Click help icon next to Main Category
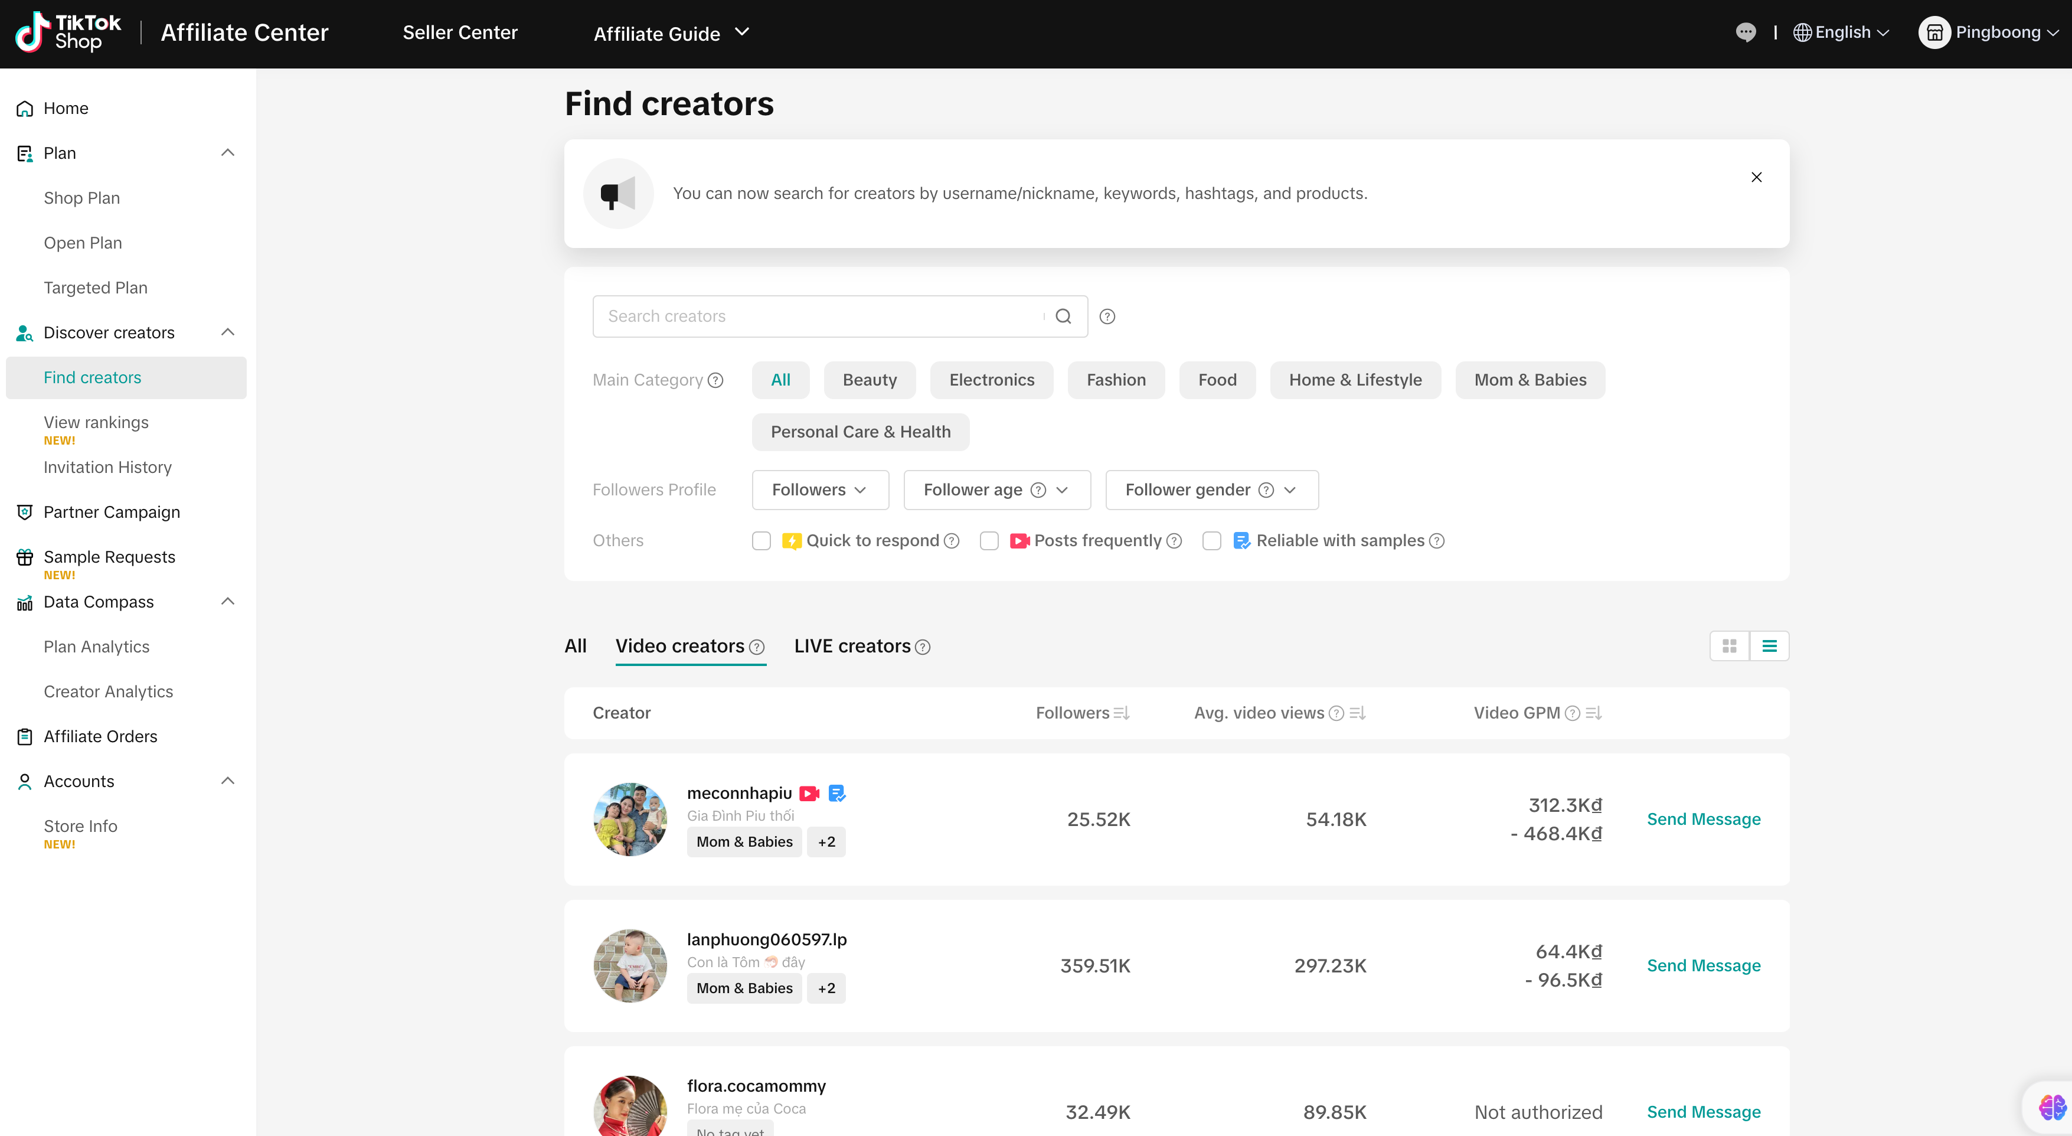Image resolution: width=2072 pixels, height=1136 pixels. coord(715,381)
